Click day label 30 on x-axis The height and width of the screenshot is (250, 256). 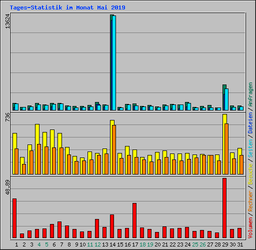tap(232, 244)
